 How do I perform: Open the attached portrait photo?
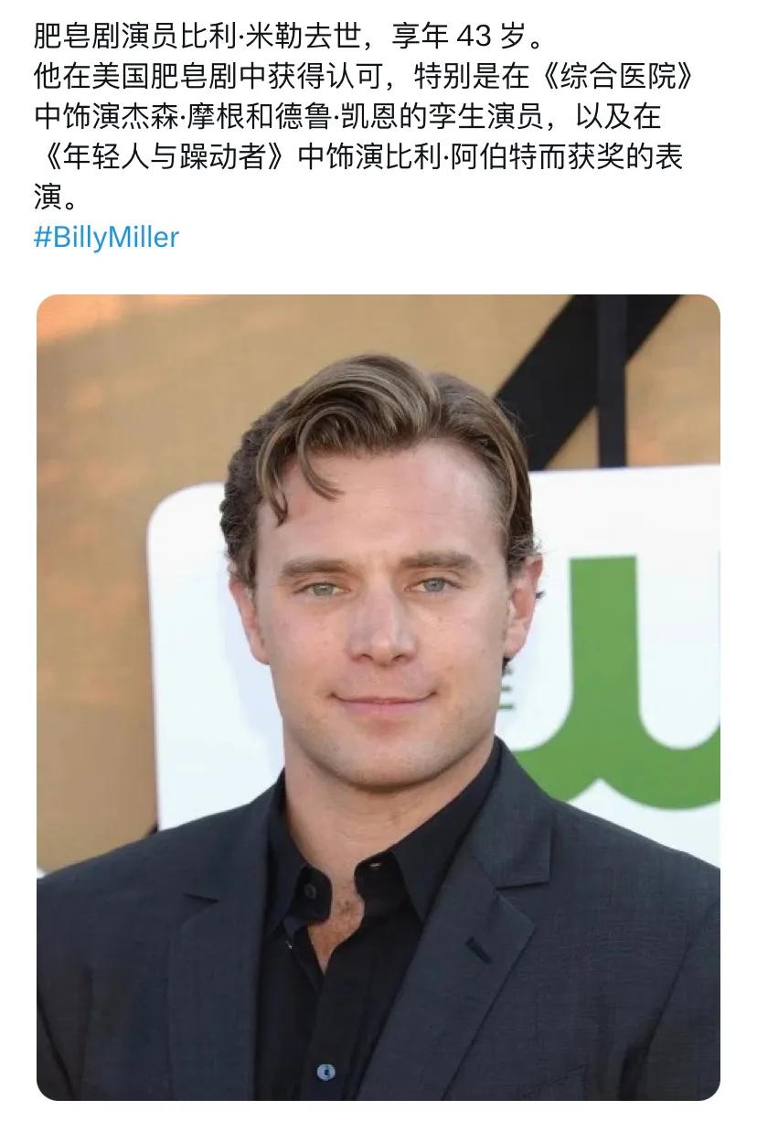click(x=378, y=697)
